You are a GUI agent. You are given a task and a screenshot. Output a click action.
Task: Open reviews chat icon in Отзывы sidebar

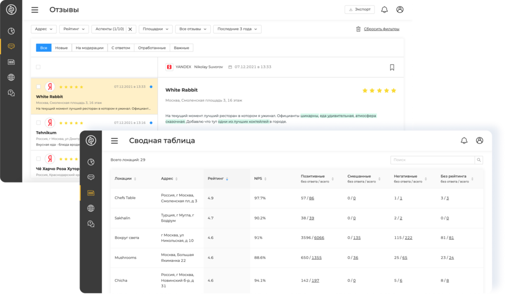point(11,47)
